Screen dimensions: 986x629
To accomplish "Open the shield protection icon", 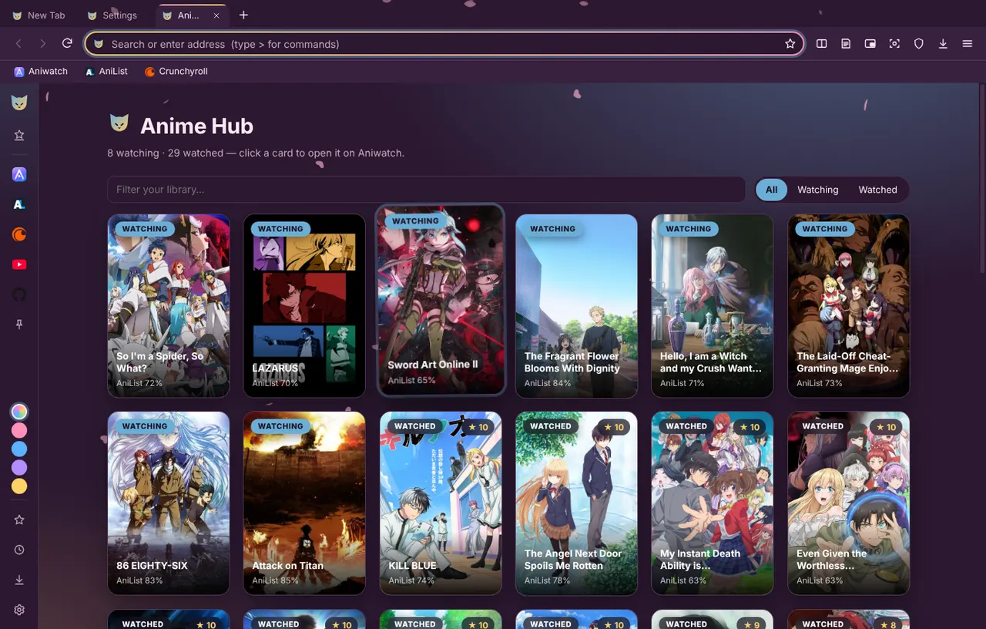I will pyautogui.click(x=918, y=44).
